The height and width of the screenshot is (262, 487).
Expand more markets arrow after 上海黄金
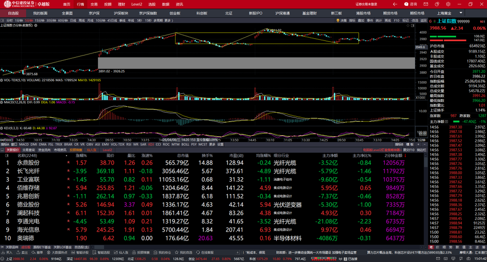(x=461, y=13)
